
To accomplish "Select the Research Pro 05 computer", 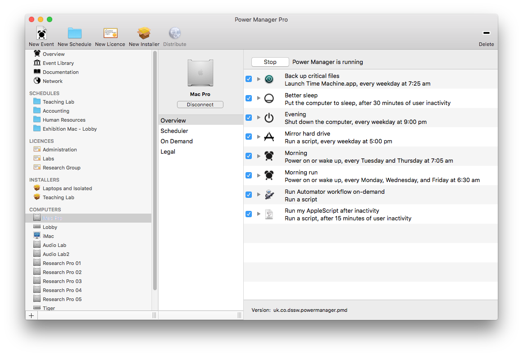I will [88, 299].
